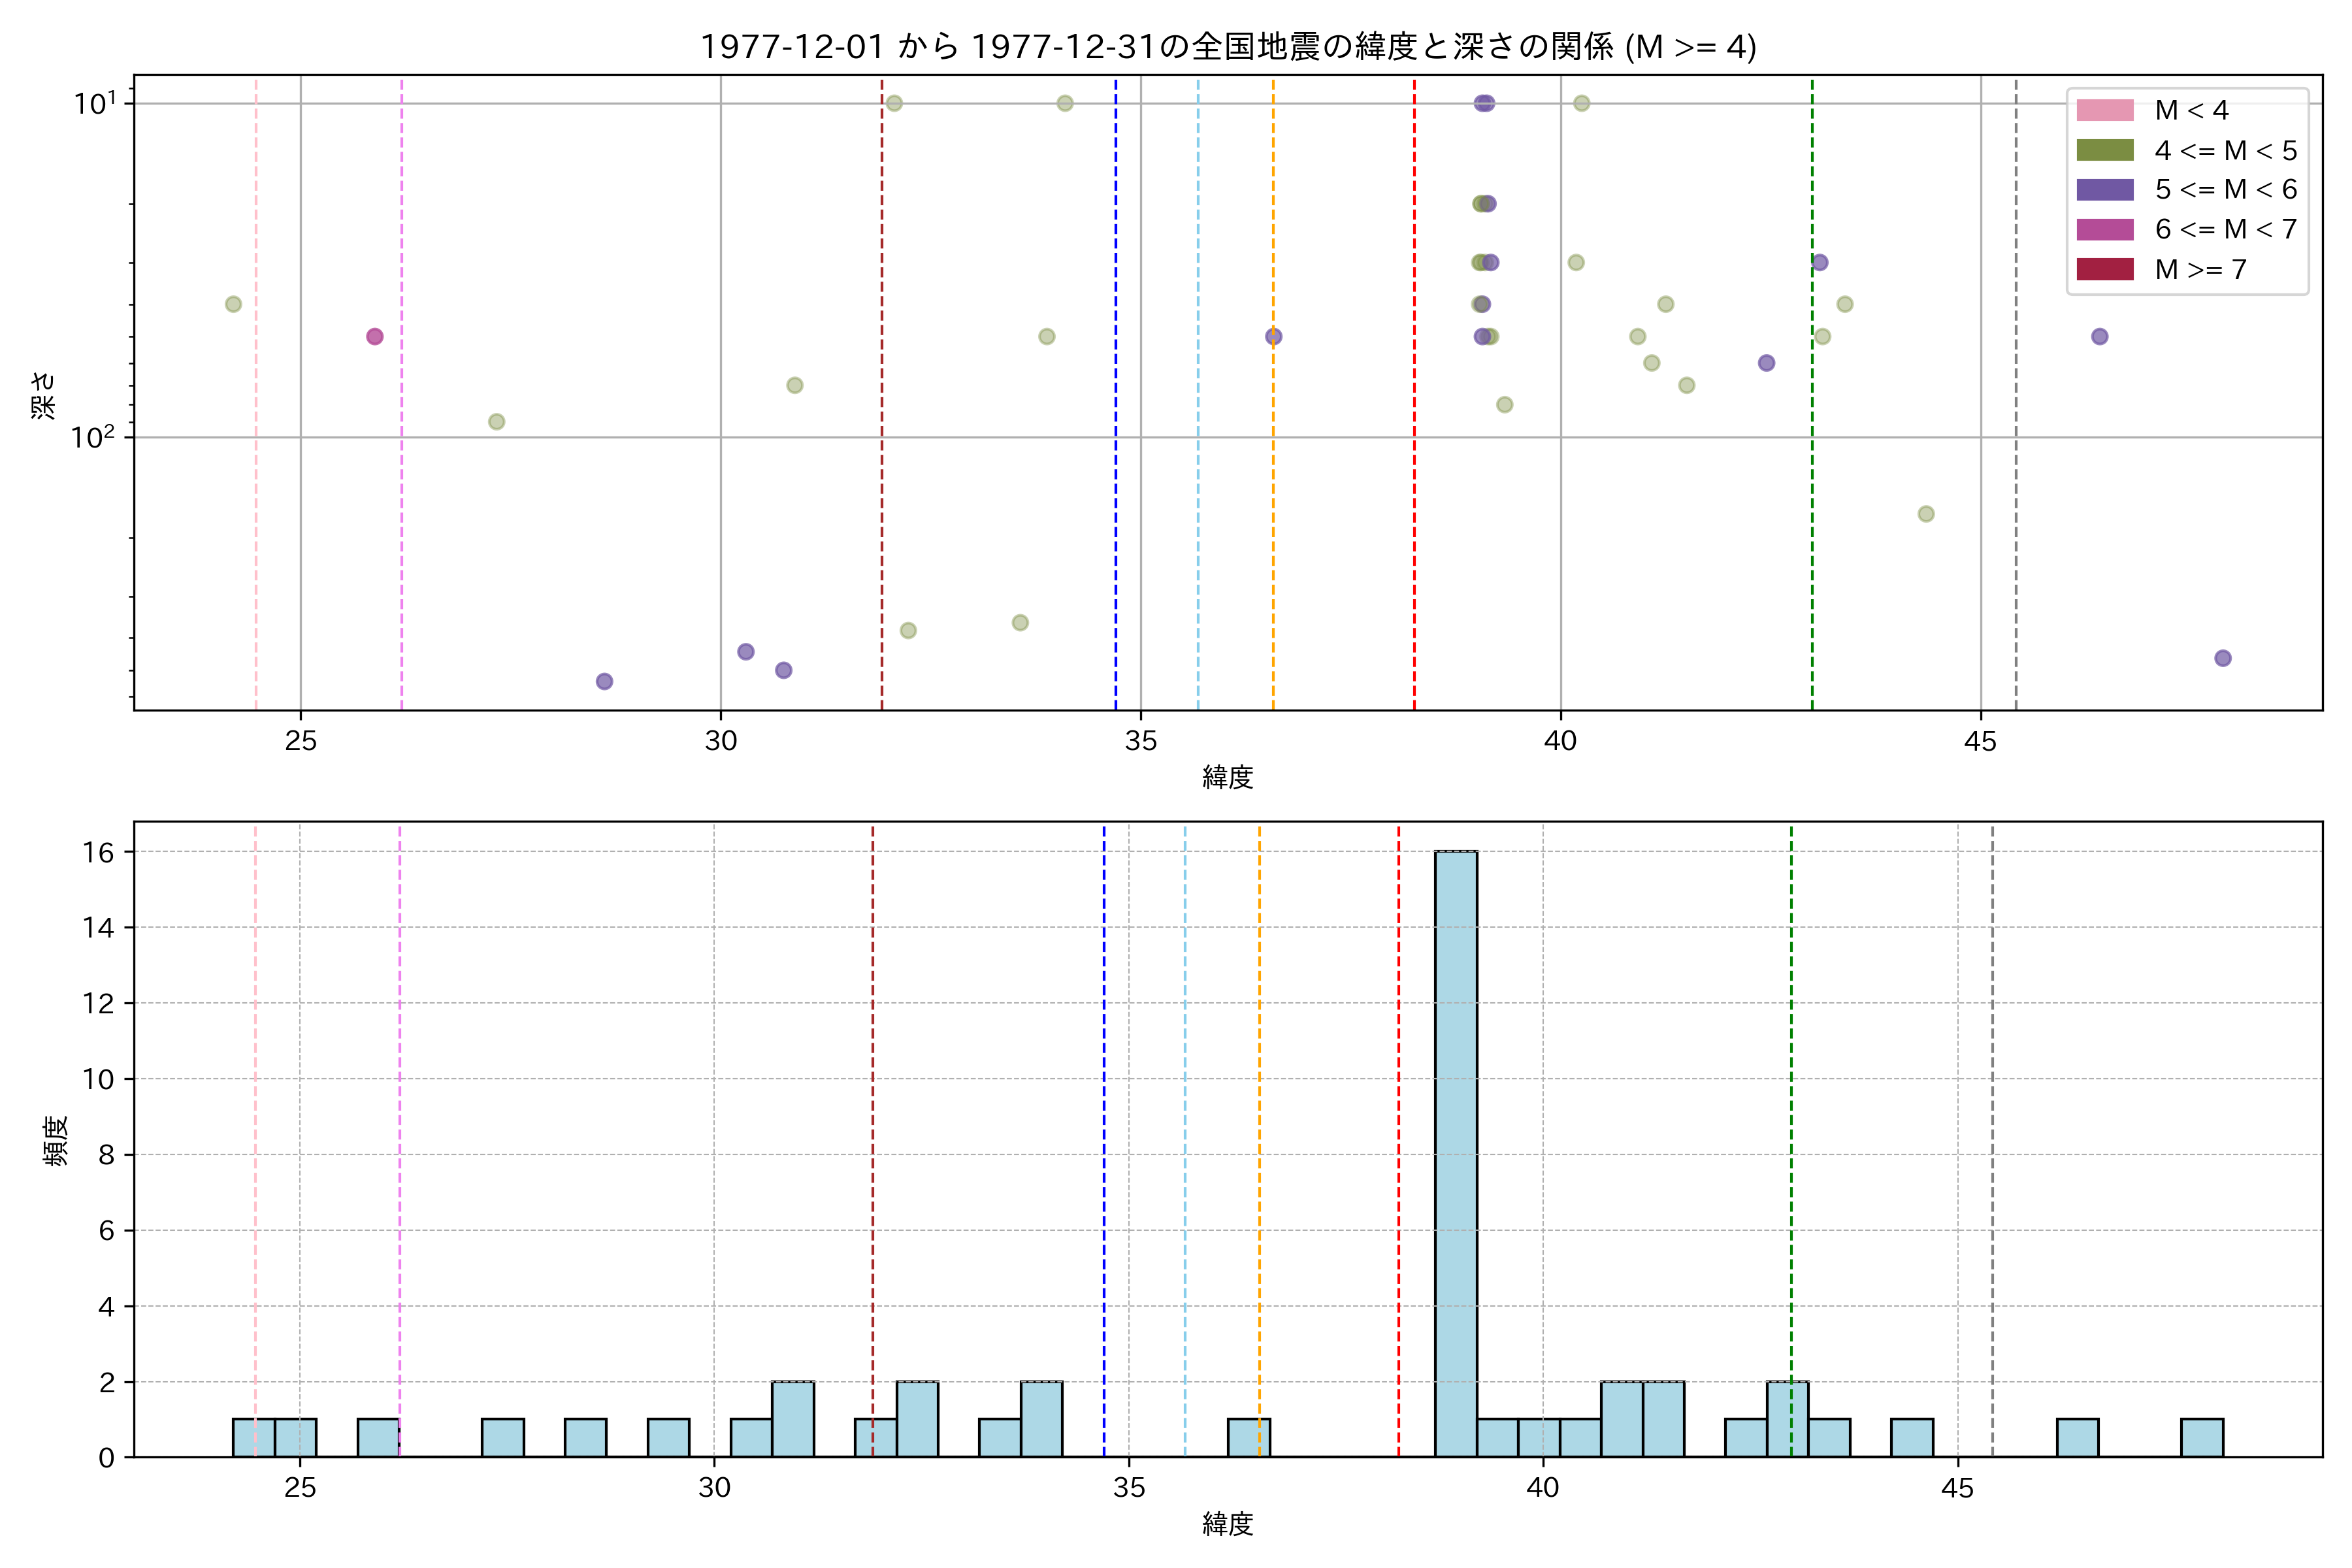The height and width of the screenshot is (1568, 2352).
Task: Click the green 4 <= M < 5 swatch
Action: coord(2104,150)
